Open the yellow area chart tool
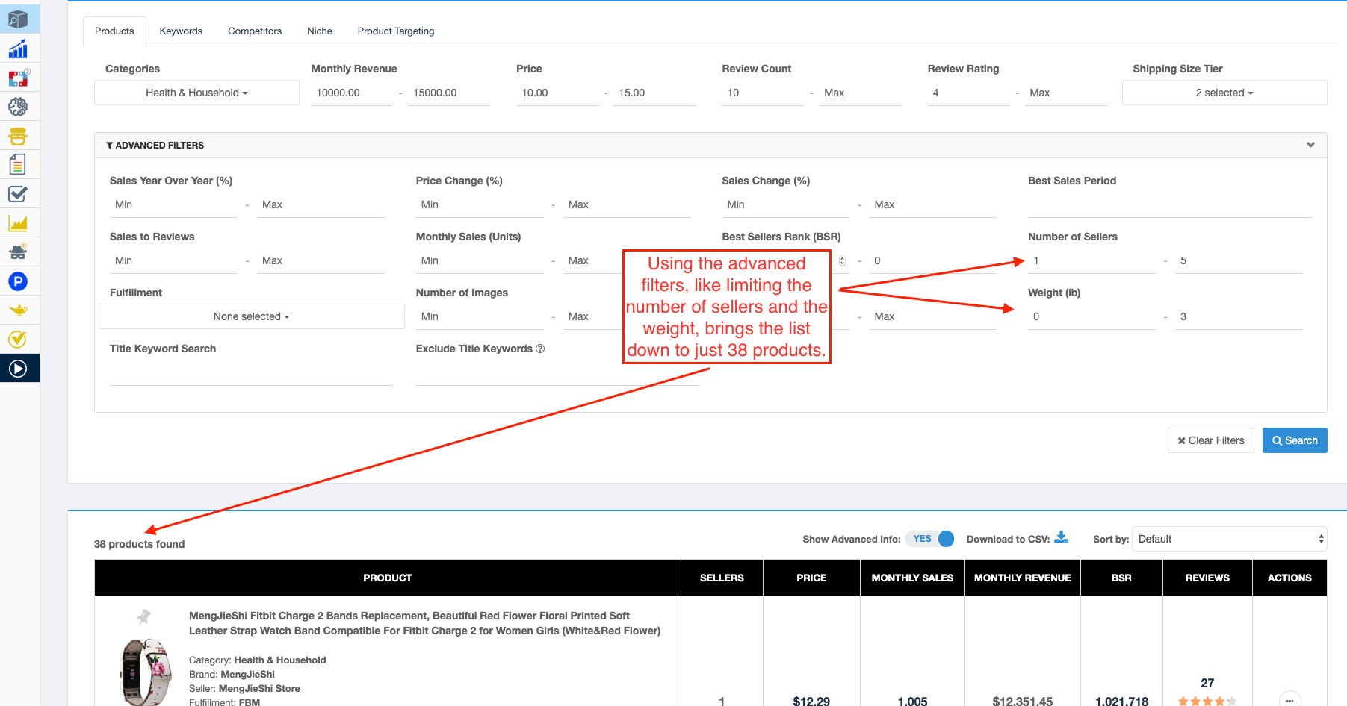Screen dimensions: 1347x706 click(18, 223)
